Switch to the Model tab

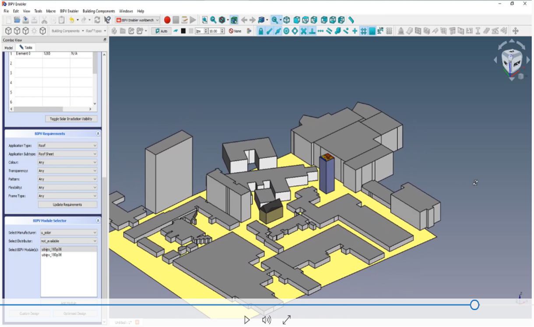point(8,48)
